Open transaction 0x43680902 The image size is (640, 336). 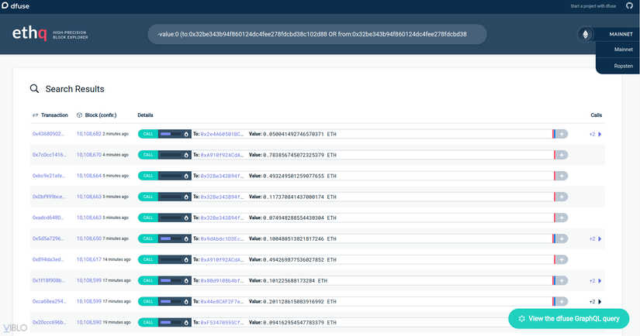(48, 134)
